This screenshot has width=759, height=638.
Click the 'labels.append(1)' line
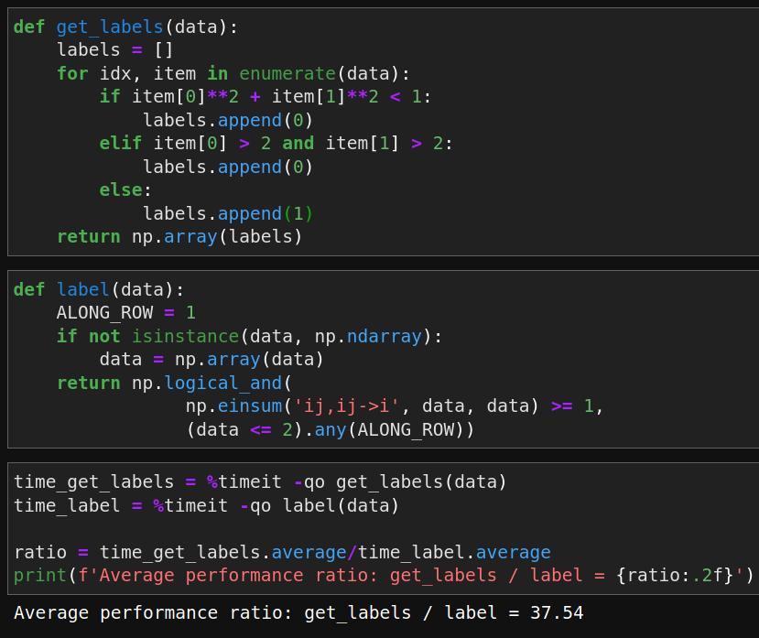(x=228, y=214)
